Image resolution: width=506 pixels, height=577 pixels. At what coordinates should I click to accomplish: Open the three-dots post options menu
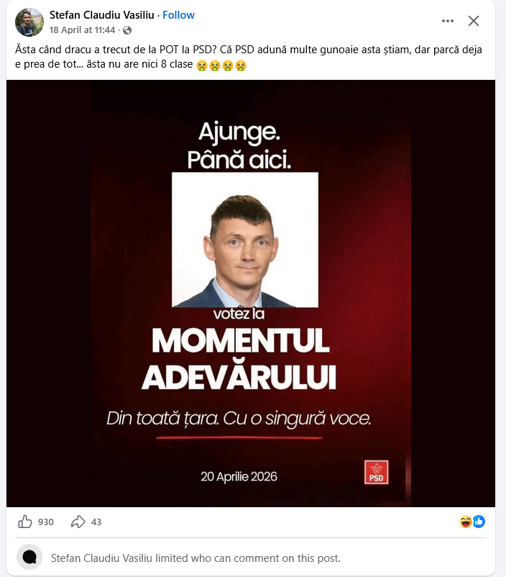(448, 21)
